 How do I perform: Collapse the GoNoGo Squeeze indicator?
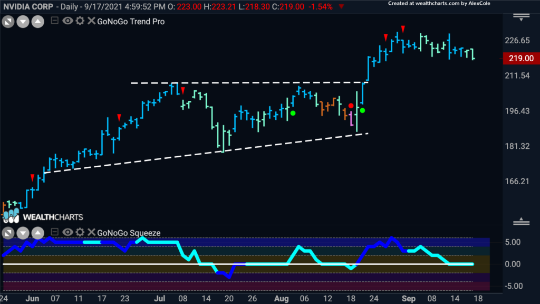54,232
